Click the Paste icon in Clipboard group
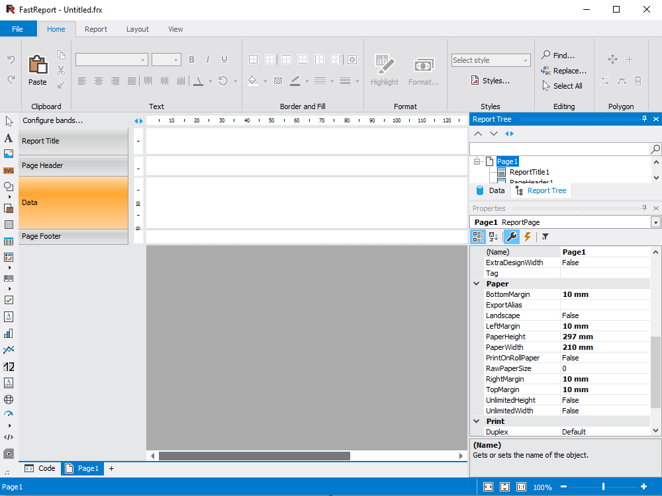Screen dimensions: 662x496 [x=38, y=65]
